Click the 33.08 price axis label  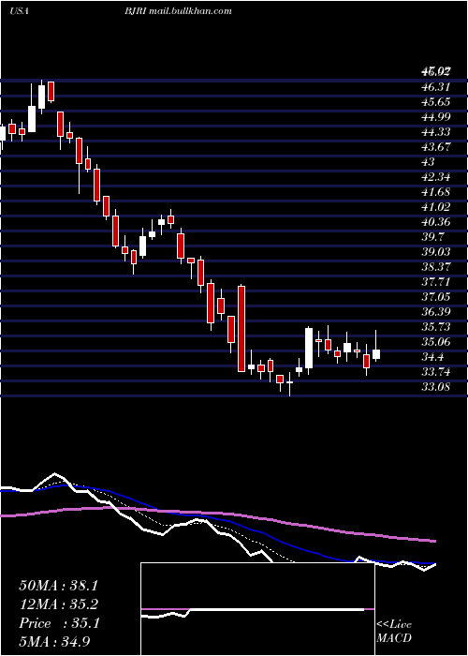pos(437,387)
